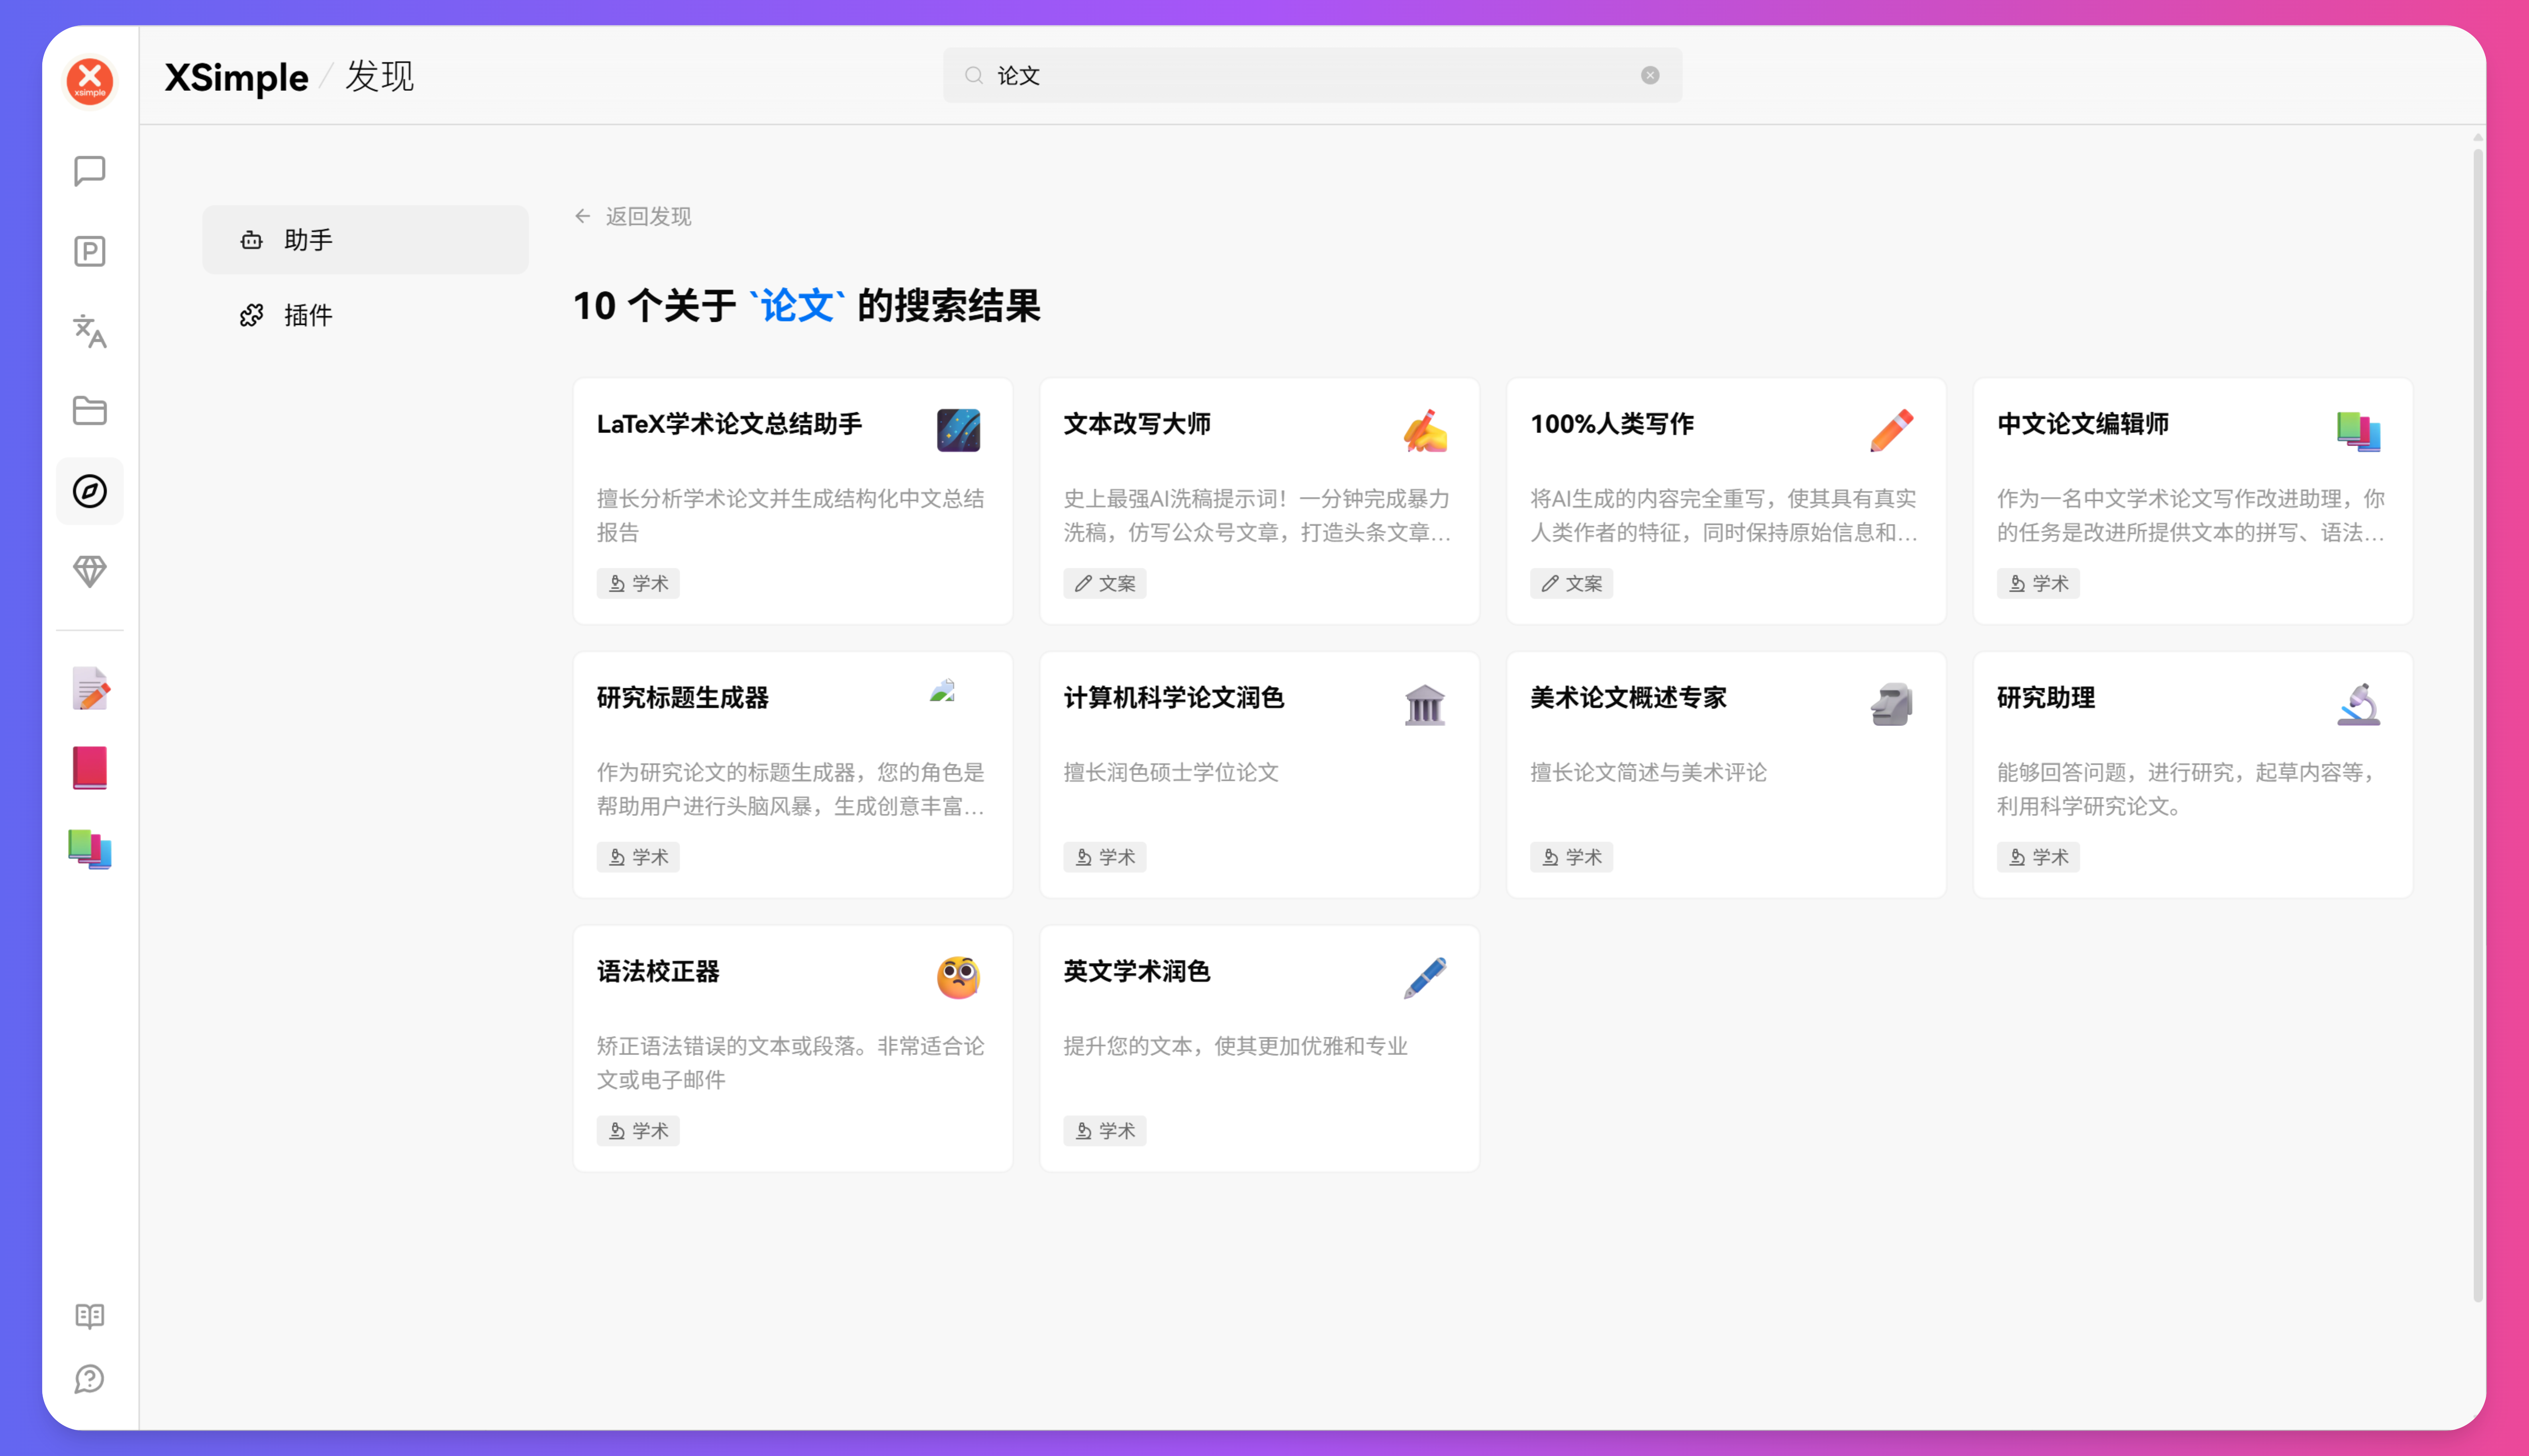
Task: Click 学术 tag on 语法校正器
Action: click(638, 1131)
